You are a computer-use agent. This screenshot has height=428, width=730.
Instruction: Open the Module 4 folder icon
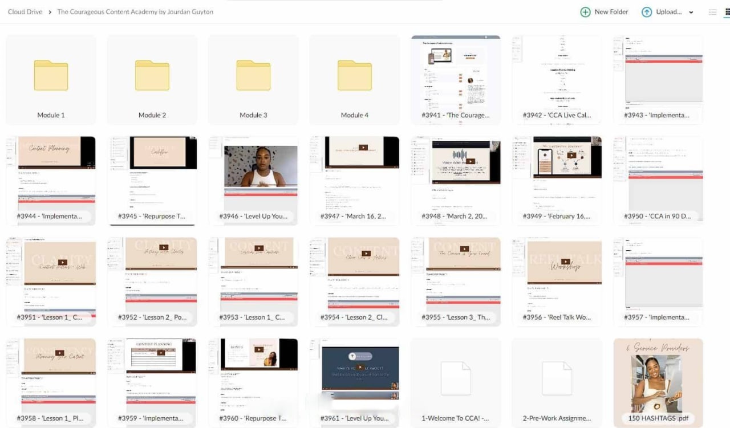[x=355, y=75]
